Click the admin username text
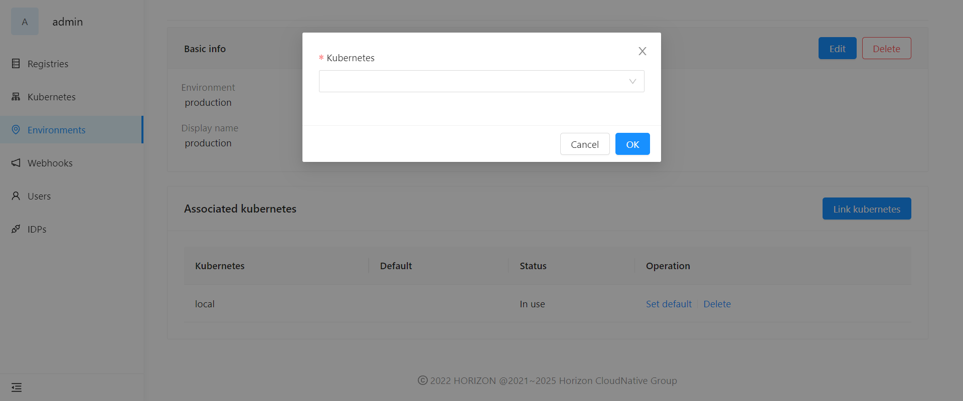The width and height of the screenshot is (963, 401). (x=67, y=22)
